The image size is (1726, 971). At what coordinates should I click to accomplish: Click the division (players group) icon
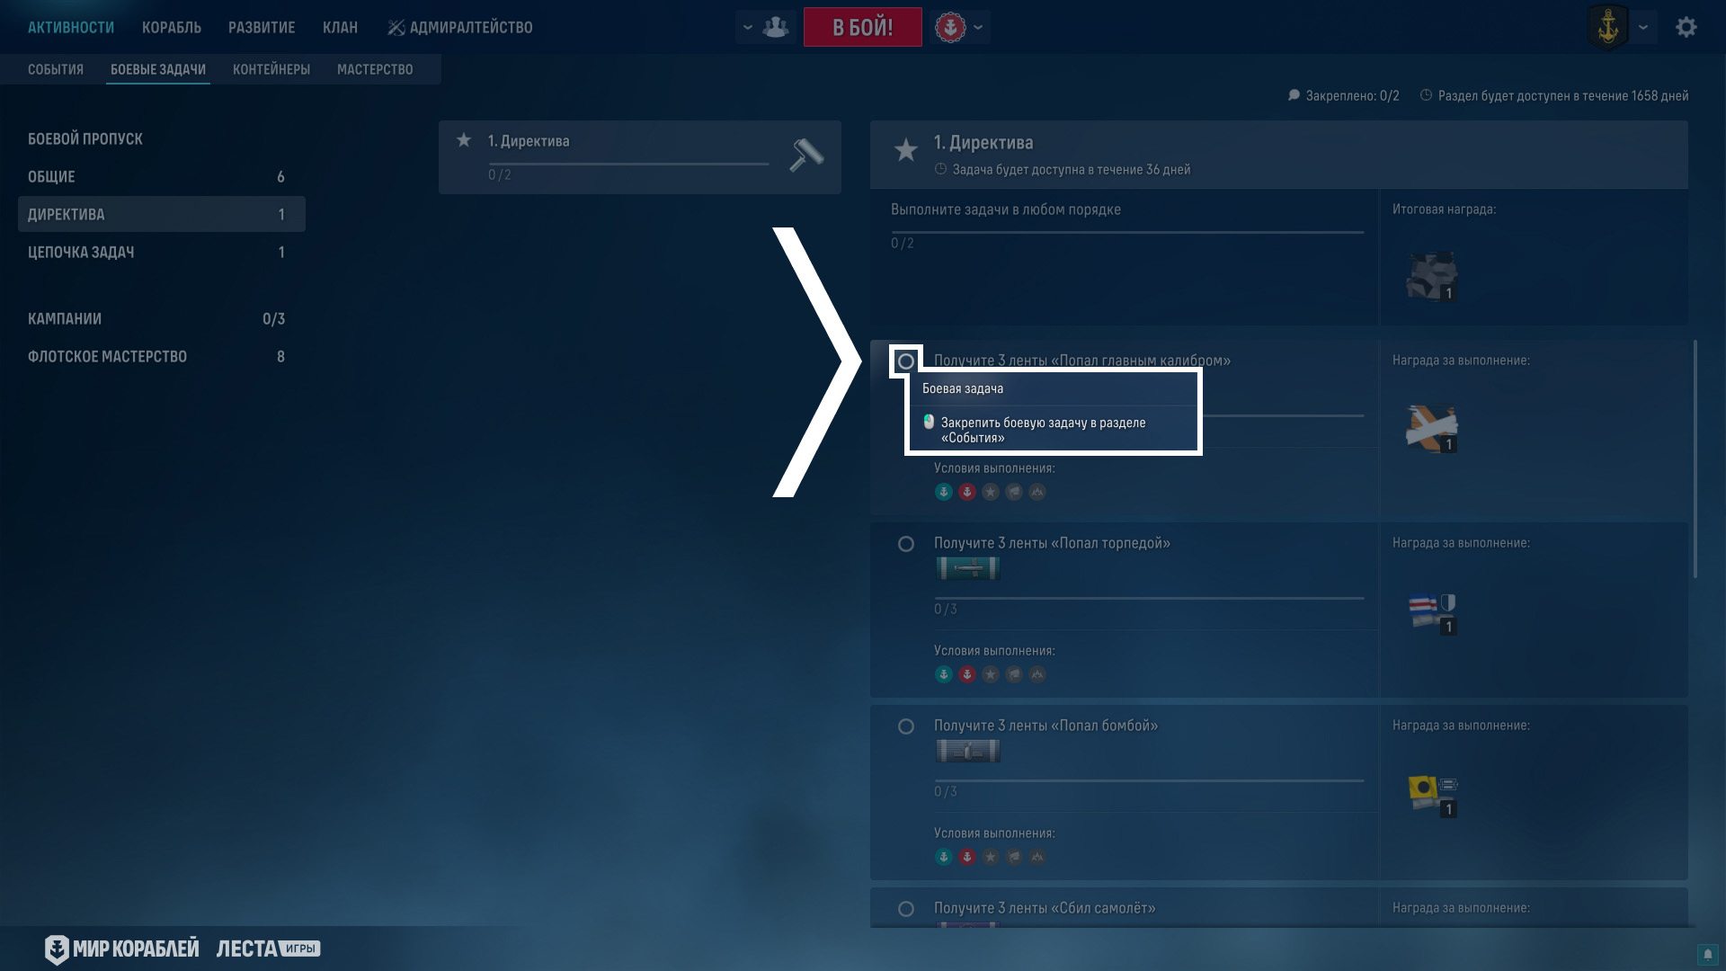(x=775, y=27)
